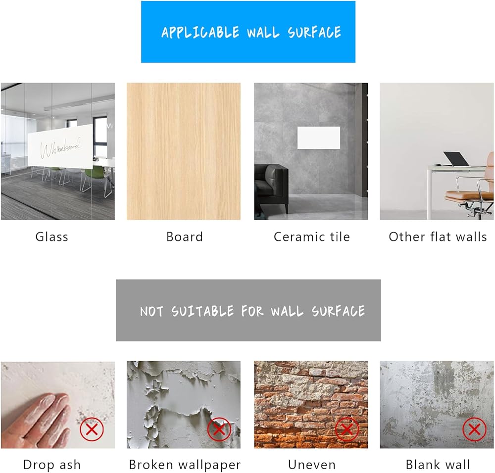The width and height of the screenshot is (495, 473).
Task: Click the blue Applicable Wall Surface banner
Action: point(248,32)
